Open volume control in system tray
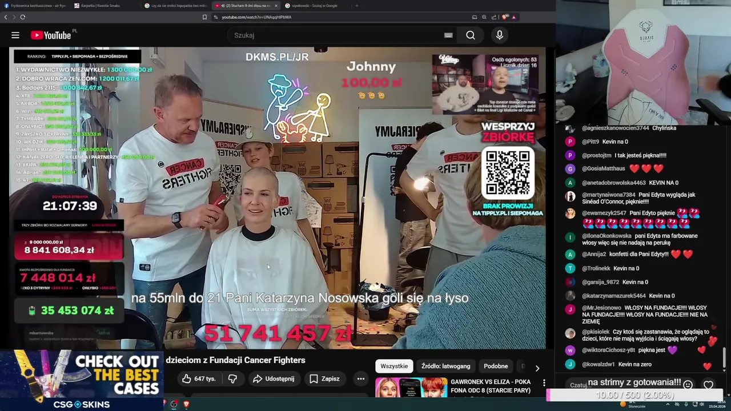731x411 pixels. pos(702,405)
